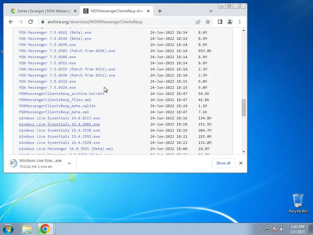This screenshot has height=235, width=313.
Task: Open the Windows Start menu
Action: 8,229
